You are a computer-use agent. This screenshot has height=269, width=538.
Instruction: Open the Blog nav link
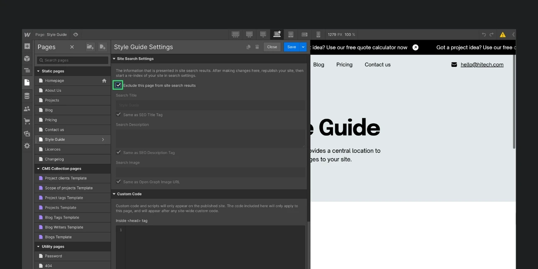[x=319, y=65]
